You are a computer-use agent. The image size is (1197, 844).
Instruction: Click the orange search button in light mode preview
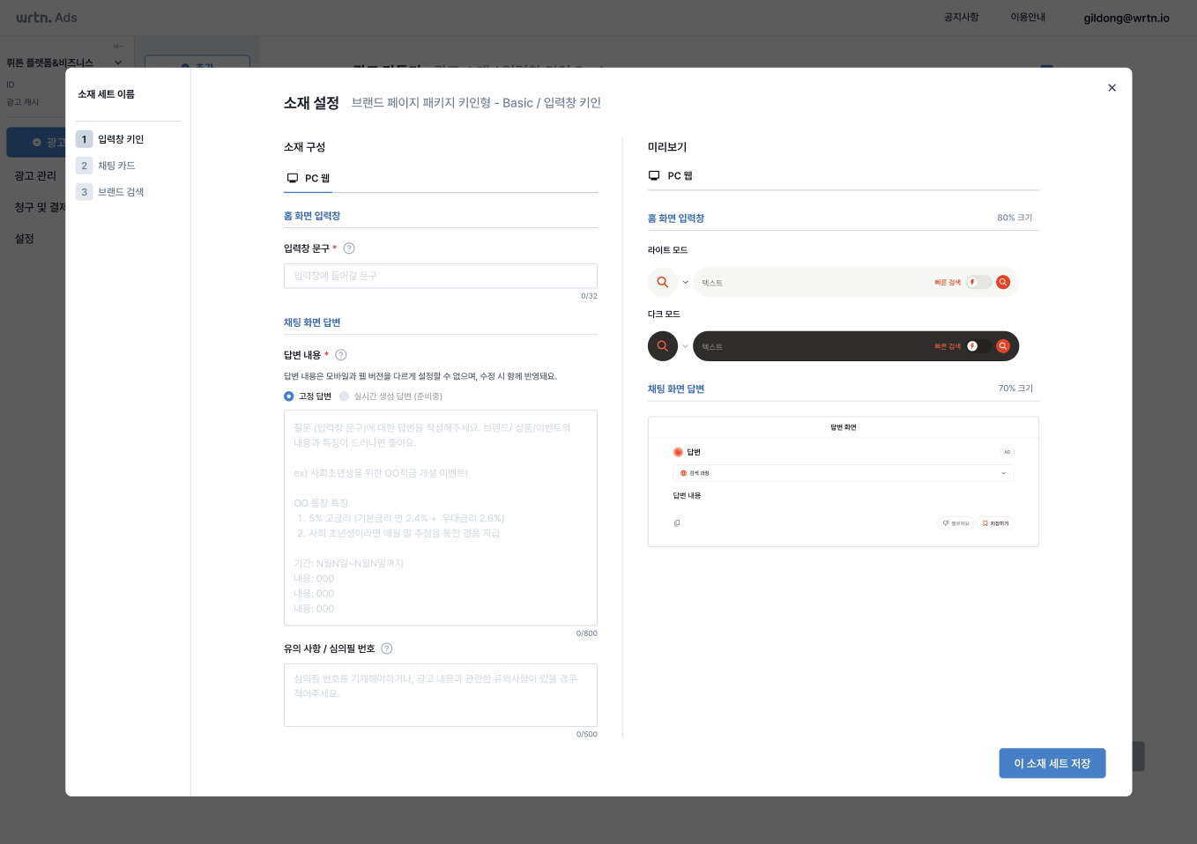(x=1002, y=283)
